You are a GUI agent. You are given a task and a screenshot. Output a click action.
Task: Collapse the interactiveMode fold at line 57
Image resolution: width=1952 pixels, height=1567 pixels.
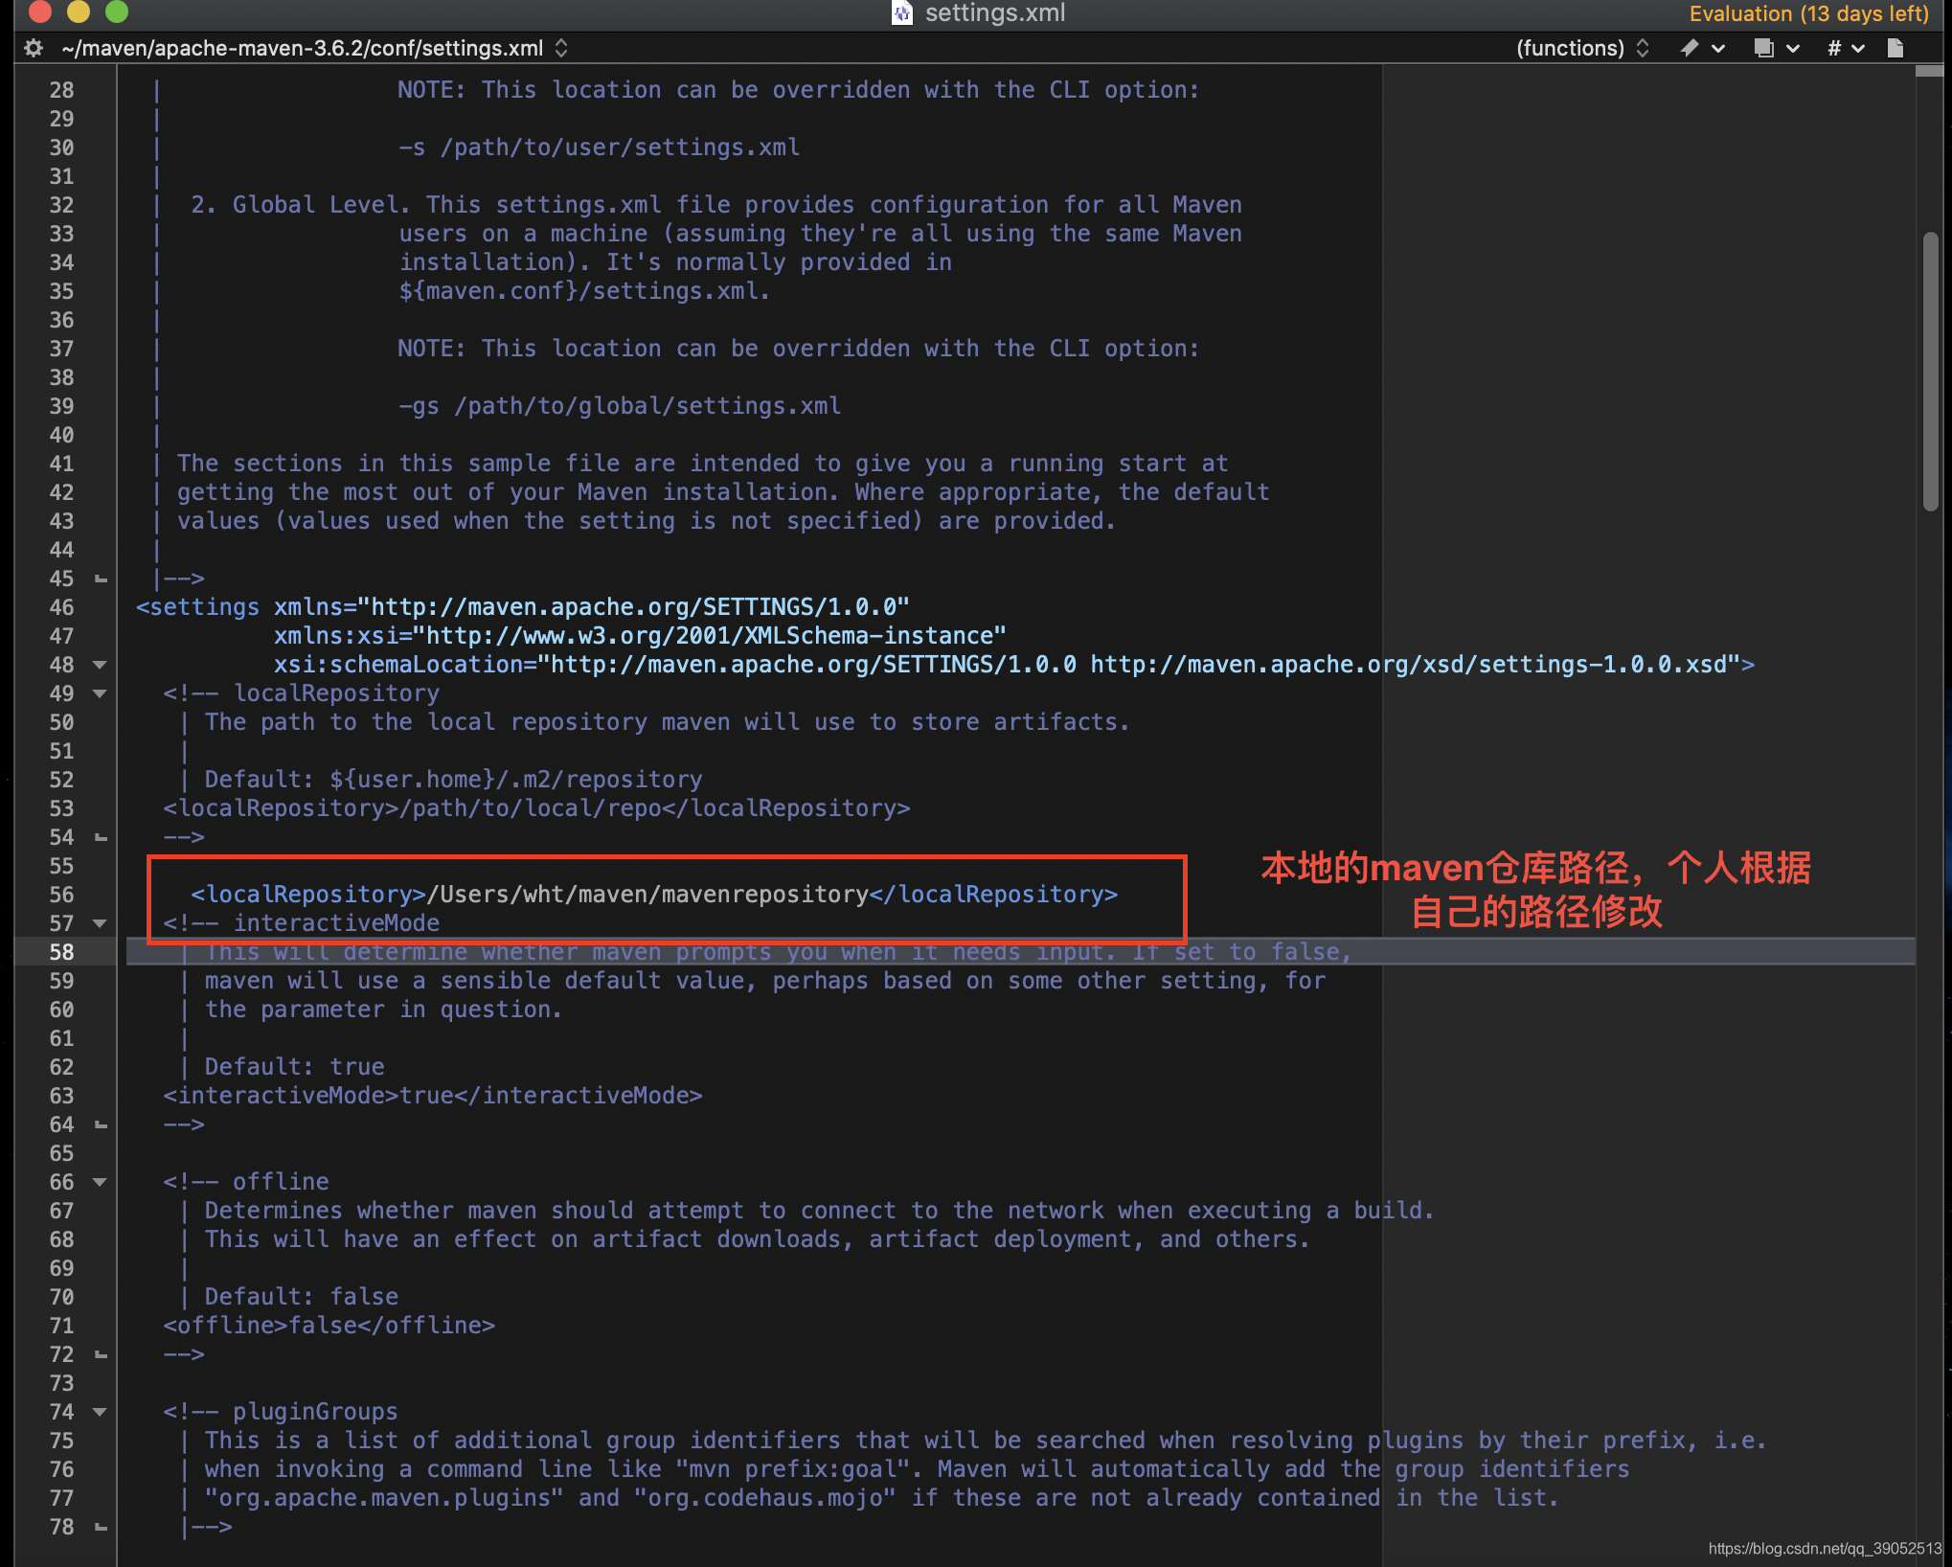tap(100, 923)
